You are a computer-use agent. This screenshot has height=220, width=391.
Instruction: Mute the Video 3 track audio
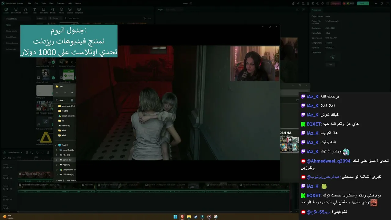8,178
